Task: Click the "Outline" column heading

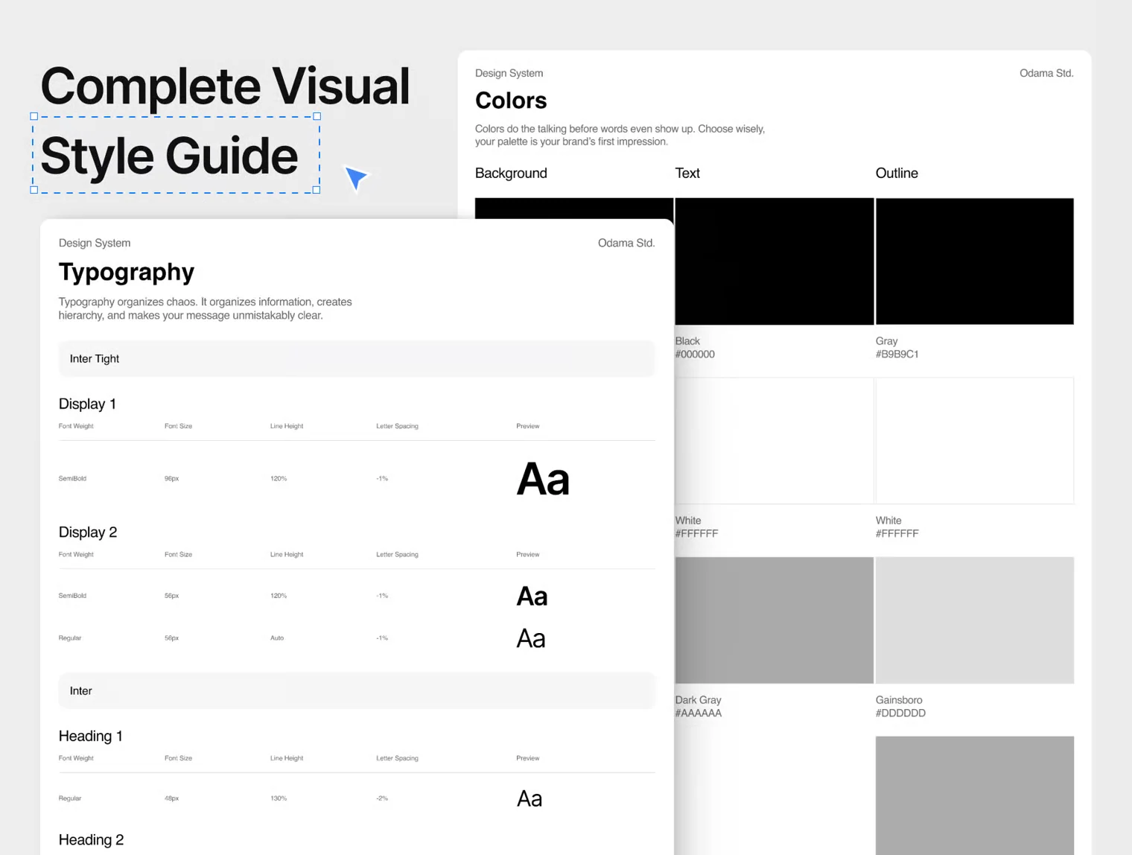Action: pyautogui.click(x=897, y=173)
